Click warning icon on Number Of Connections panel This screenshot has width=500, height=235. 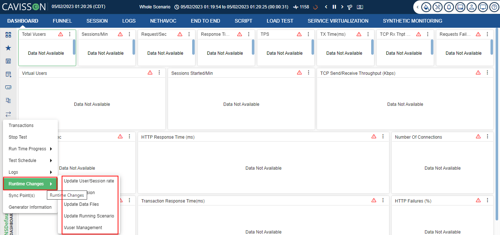click(478, 136)
